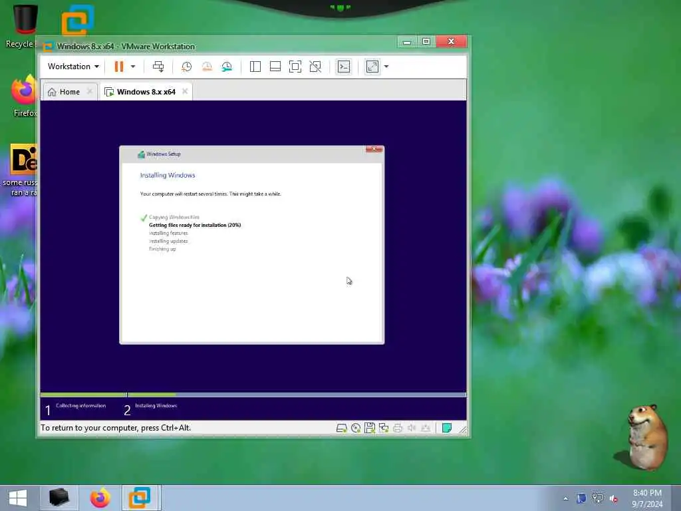Viewport: 681px width, 511px height.
Task: Minimize the VMware Workstation window
Action: [407, 42]
